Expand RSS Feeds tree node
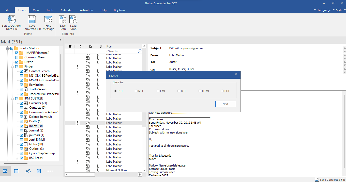 [x=17, y=158]
